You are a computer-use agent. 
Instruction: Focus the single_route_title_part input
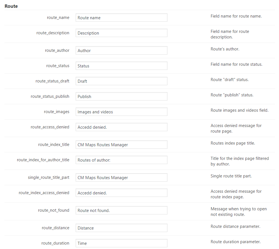click(121, 178)
